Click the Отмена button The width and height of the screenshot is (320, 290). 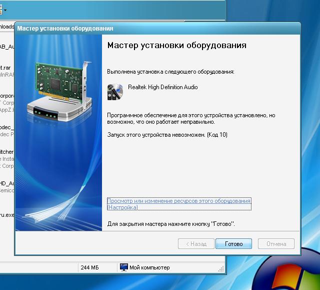point(276,243)
